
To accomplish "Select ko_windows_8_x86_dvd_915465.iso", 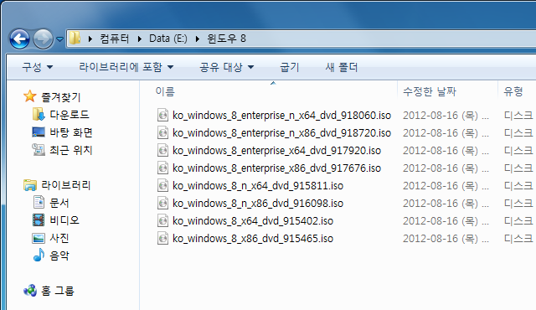I will (x=253, y=239).
